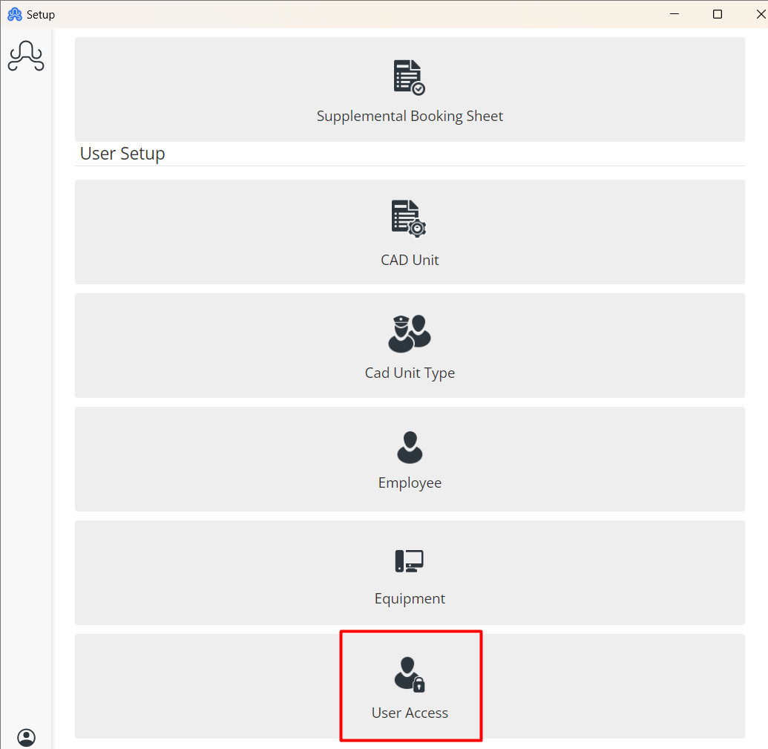
Task: Open the highlighted User Access tile
Action: [x=410, y=685]
